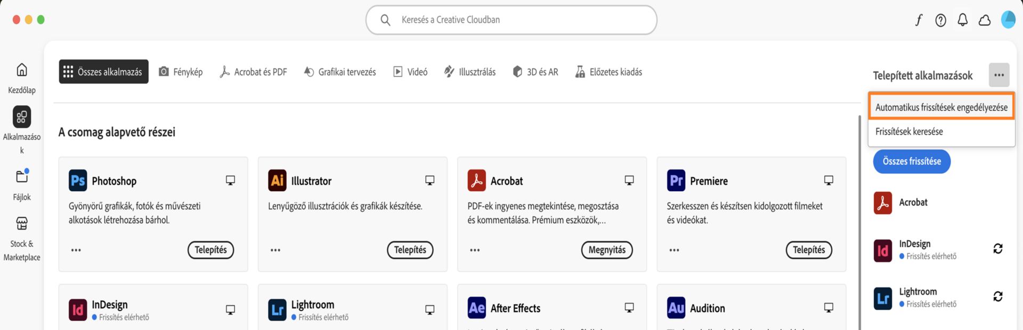Open more options for Photoshop card
1023x330 pixels.
pyautogui.click(x=76, y=250)
